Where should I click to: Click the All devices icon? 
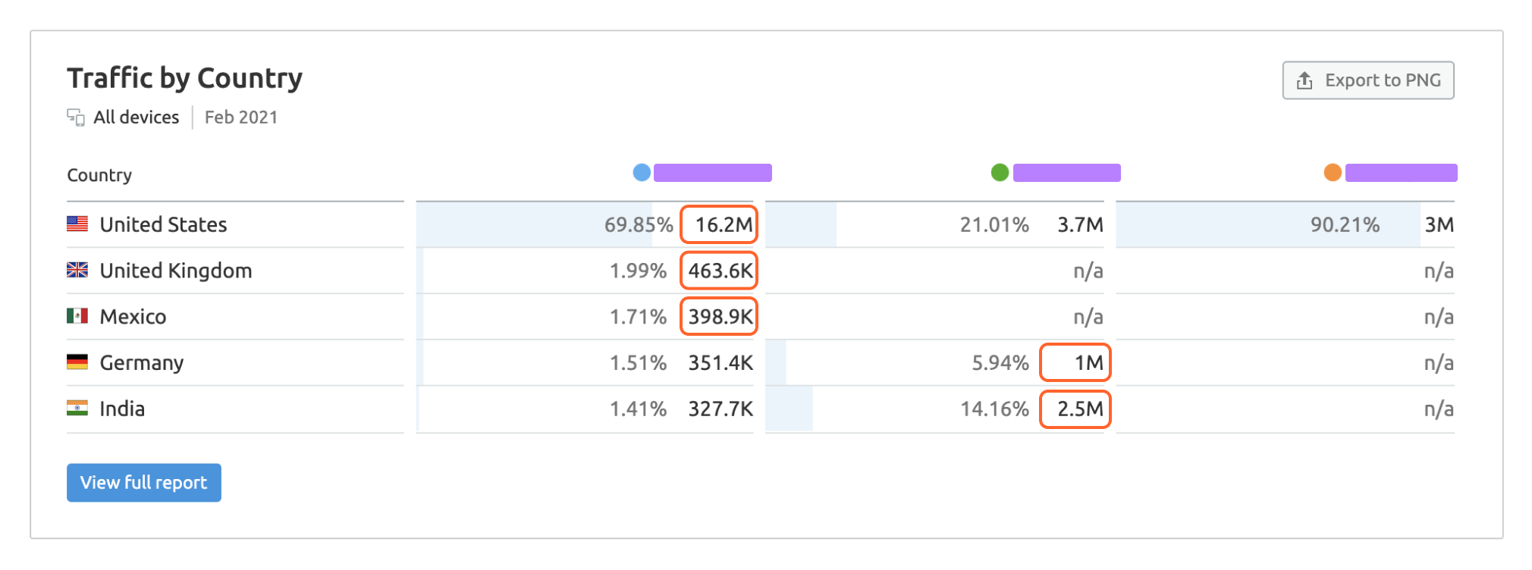pyautogui.click(x=76, y=117)
